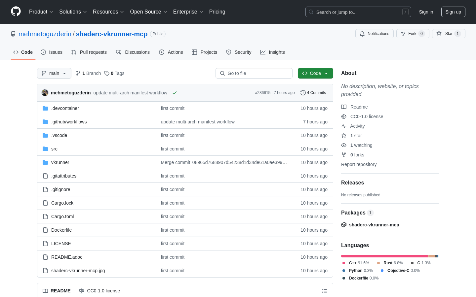View the 1 Branch link

[88, 73]
